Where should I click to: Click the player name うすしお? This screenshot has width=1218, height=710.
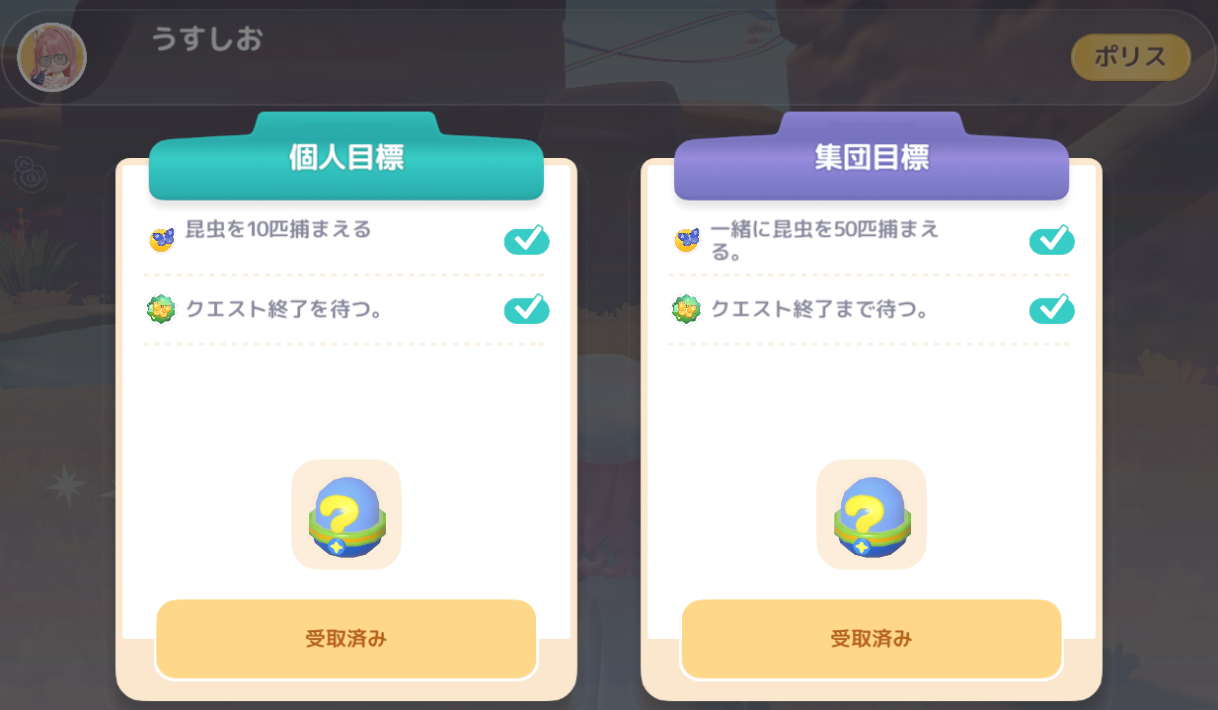point(206,39)
